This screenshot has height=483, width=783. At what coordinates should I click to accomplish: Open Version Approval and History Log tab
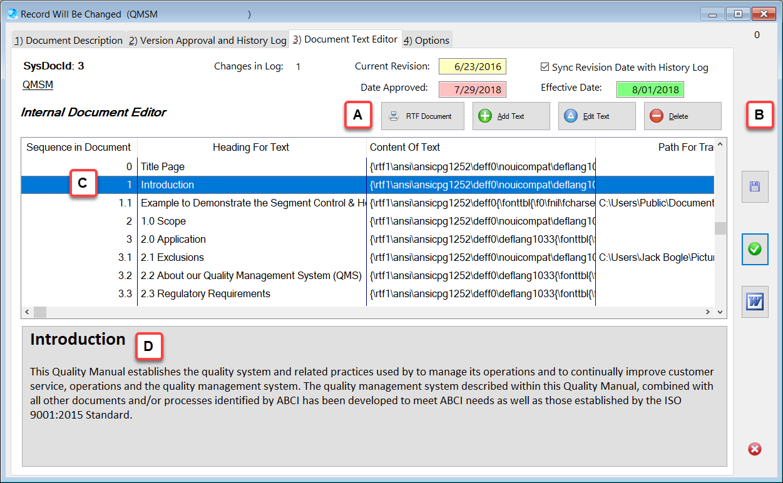coord(207,41)
